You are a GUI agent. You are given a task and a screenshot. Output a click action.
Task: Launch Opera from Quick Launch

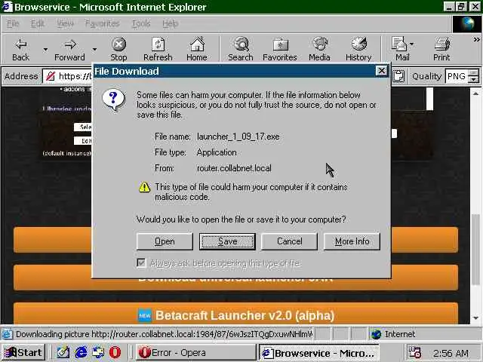point(115,352)
